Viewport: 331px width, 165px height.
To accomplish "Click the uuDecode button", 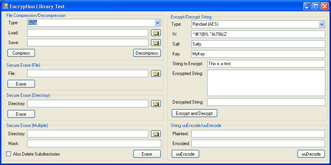I will (311, 154).
